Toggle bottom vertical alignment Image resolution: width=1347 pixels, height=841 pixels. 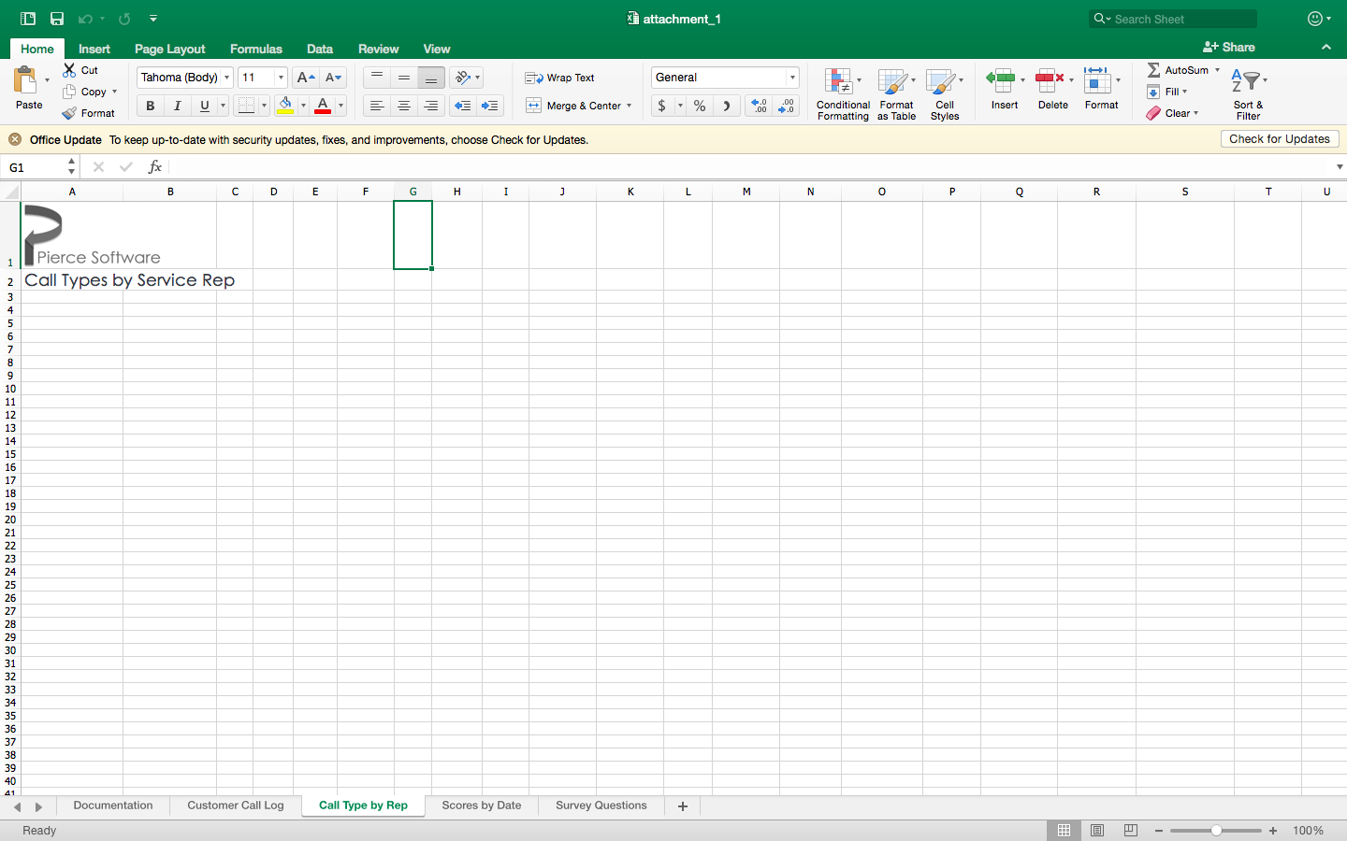(430, 78)
